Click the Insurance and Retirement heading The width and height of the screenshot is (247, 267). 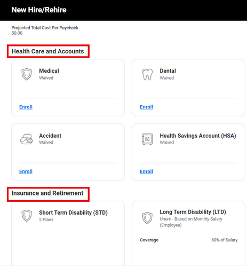(47, 193)
